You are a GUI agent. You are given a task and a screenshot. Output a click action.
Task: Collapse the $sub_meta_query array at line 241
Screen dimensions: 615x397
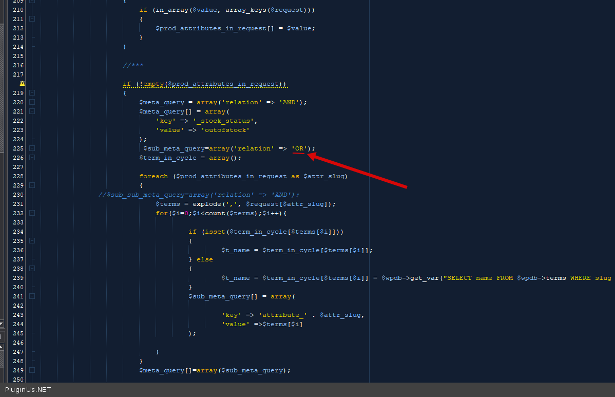[x=32, y=296]
